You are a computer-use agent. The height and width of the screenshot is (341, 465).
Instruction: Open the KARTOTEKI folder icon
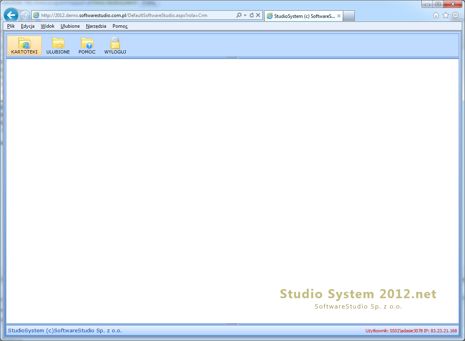click(24, 44)
